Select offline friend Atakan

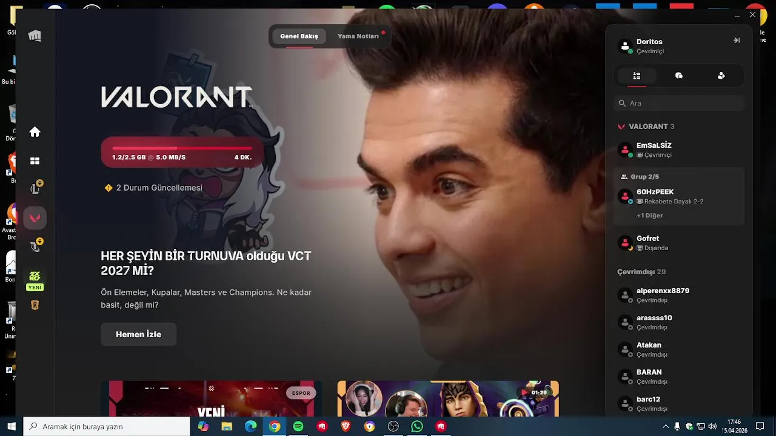679,349
